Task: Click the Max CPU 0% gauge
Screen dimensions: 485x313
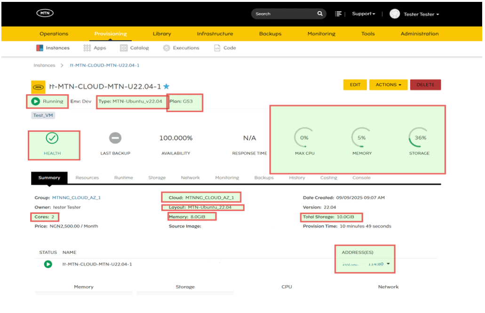Action: pyautogui.click(x=304, y=138)
